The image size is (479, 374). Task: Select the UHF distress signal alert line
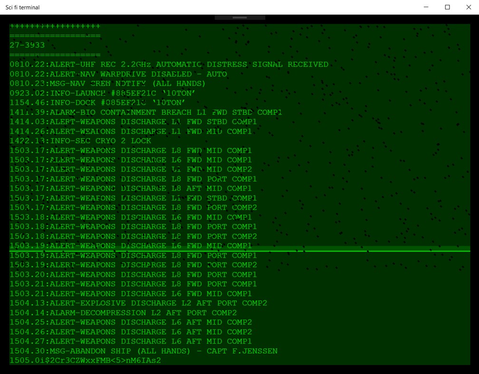169,64
